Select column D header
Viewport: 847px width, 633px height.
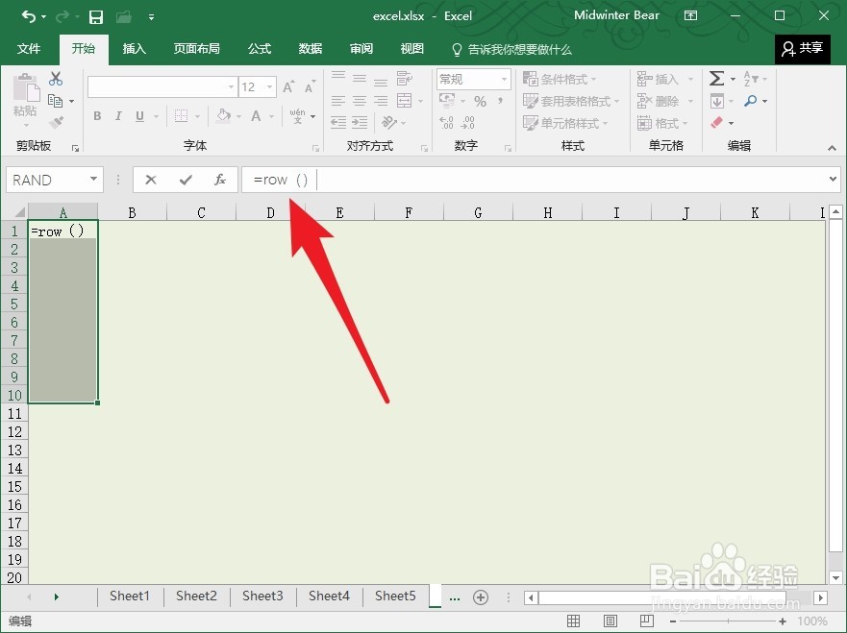coord(270,212)
